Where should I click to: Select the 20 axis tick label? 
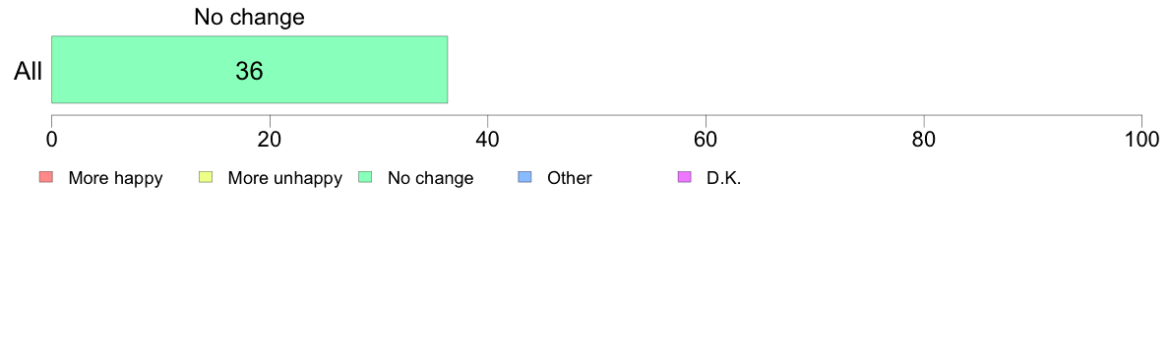270,138
